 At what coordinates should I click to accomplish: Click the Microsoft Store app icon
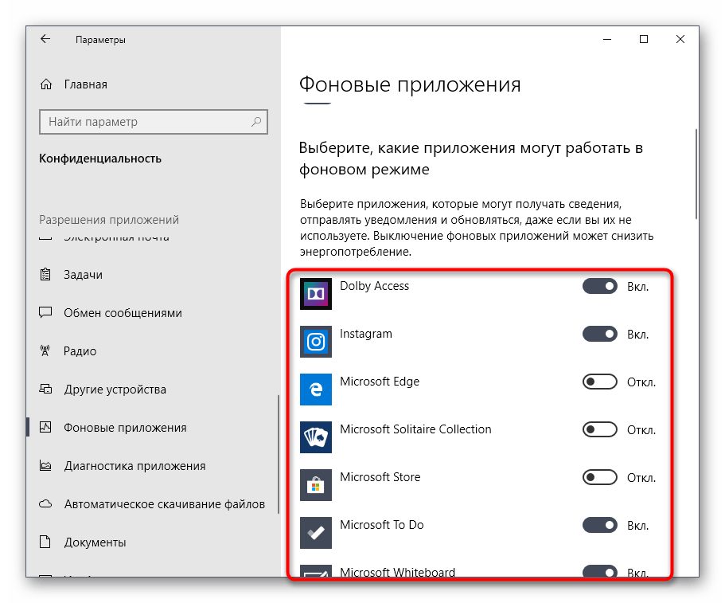tap(315, 484)
